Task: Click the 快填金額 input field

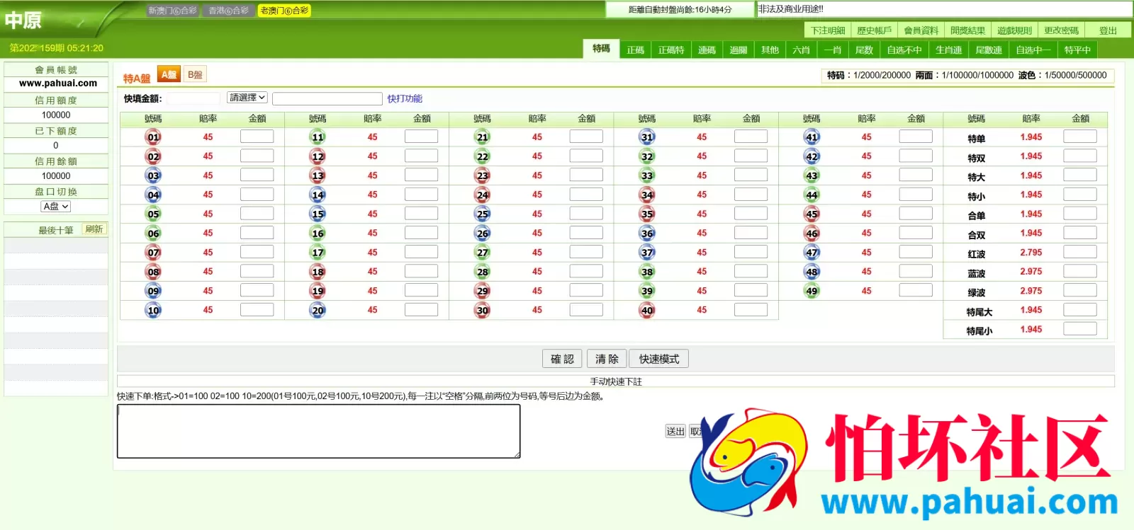Action: click(193, 98)
